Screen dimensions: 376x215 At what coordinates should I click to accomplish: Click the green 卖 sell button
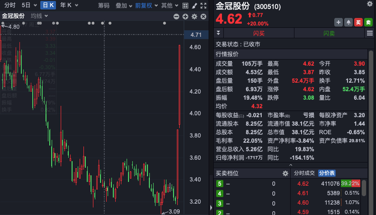point(368,22)
